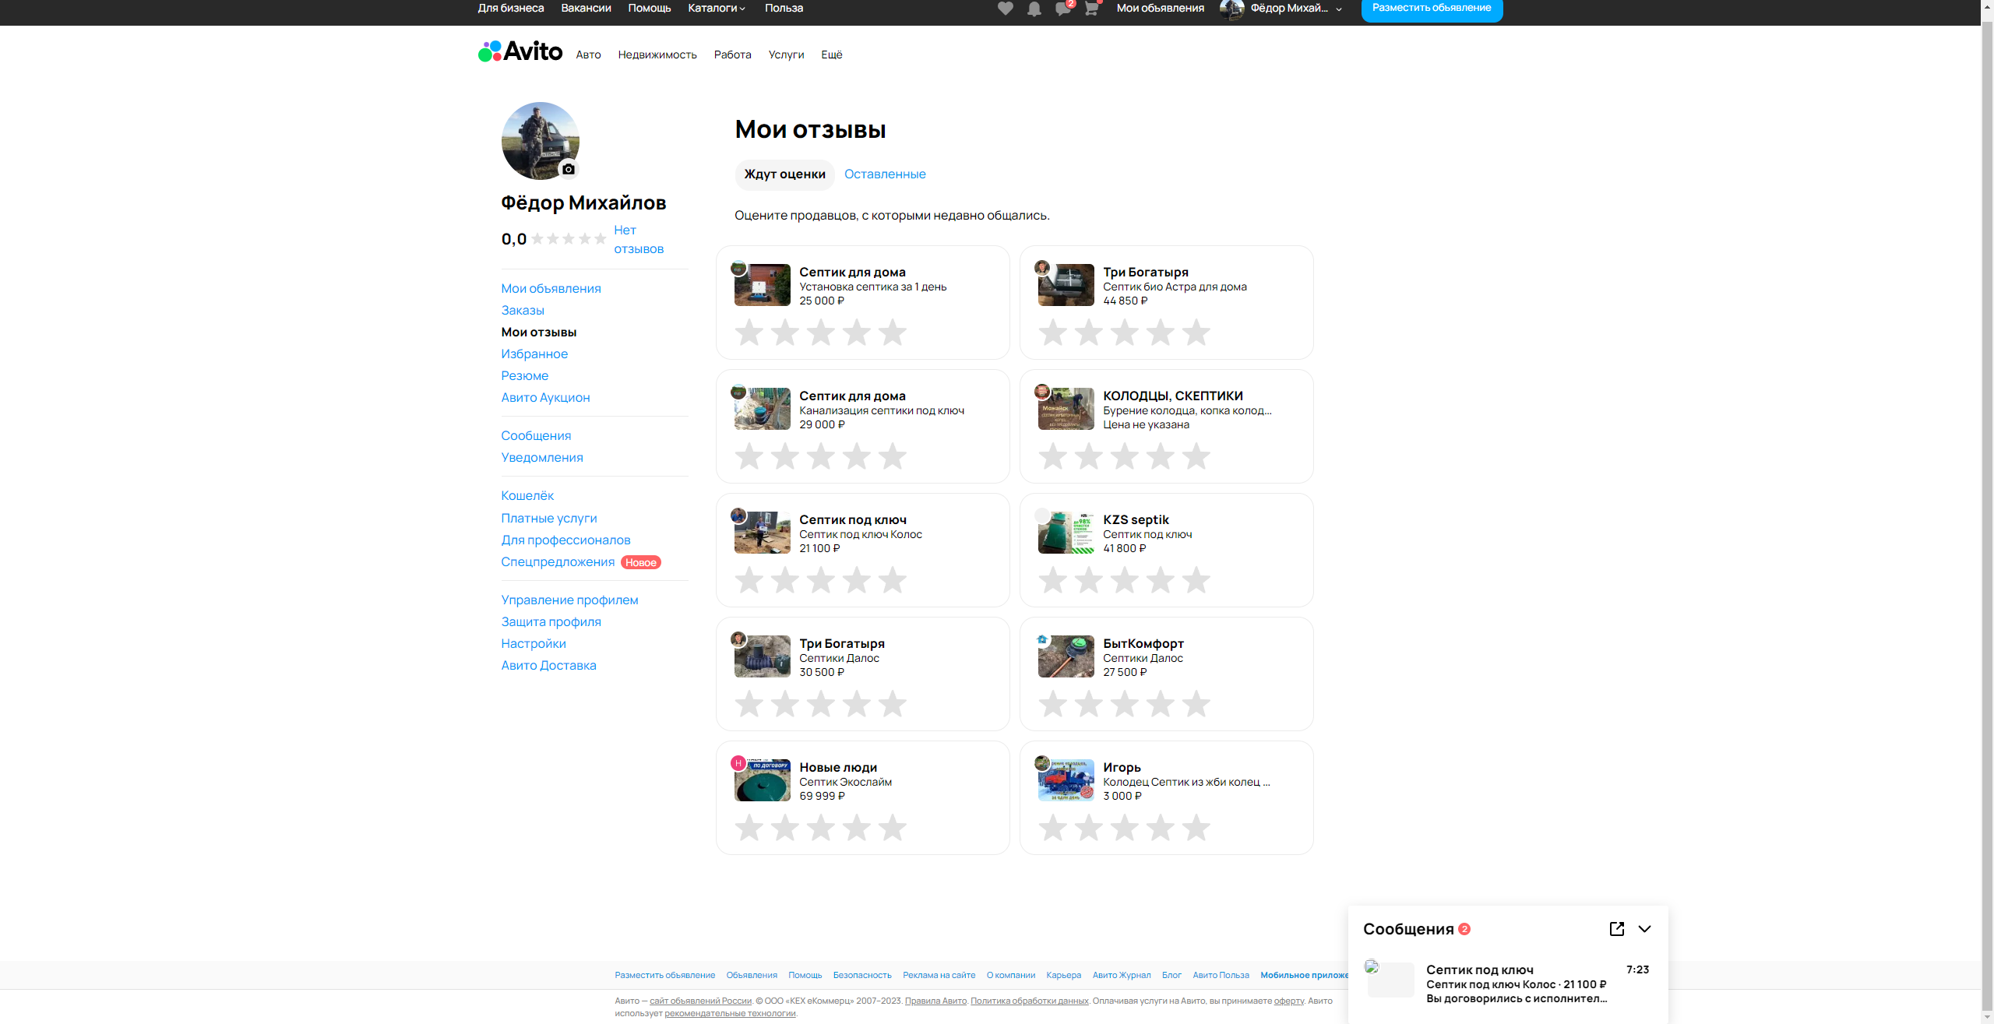Open Фёдор Михайлов account dropdown
The height and width of the screenshot is (1024, 1994).
coord(1288,9)
